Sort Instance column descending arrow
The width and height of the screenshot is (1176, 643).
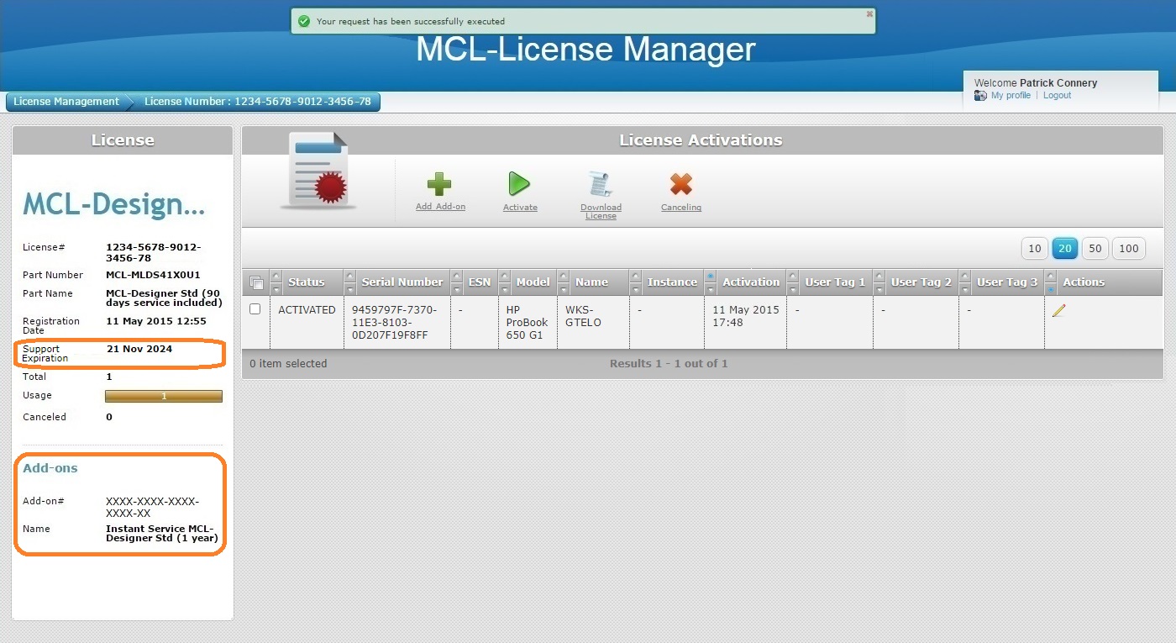coord(636,289)
